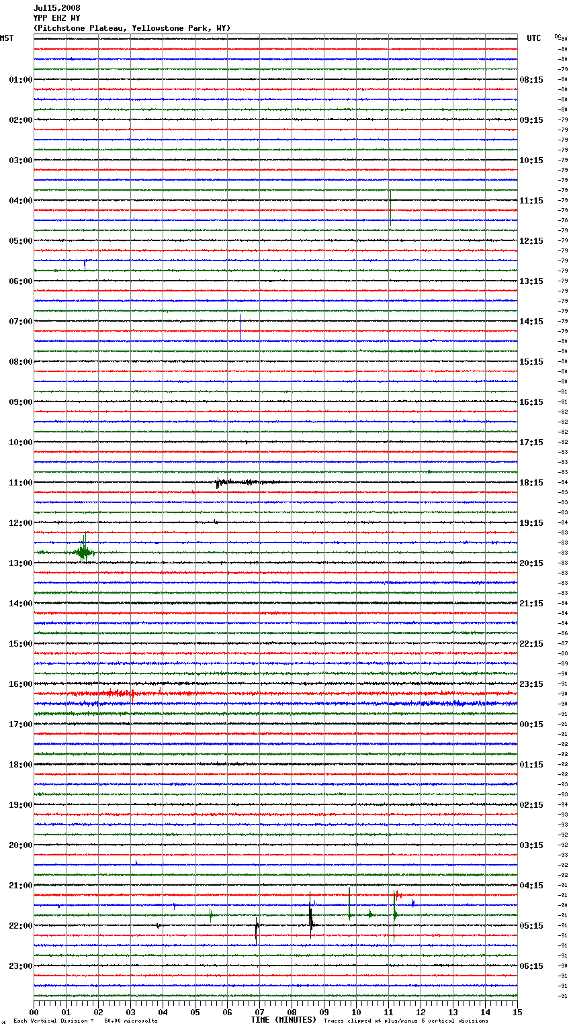Click the 12 minute tick label on the bottom axis
This screenshot has width=571, height=1030.
pyautogui.click(x=421, y=1012)
